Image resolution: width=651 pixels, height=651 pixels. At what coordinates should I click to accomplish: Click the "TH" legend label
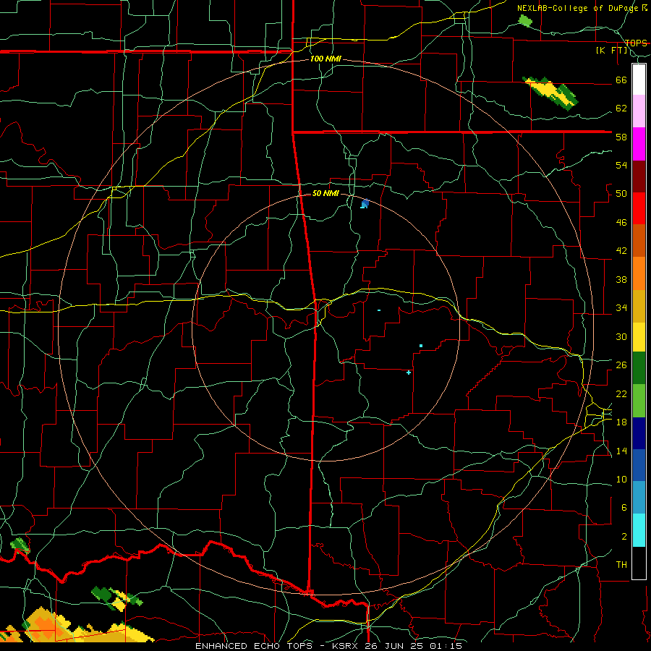coord(621,565)
